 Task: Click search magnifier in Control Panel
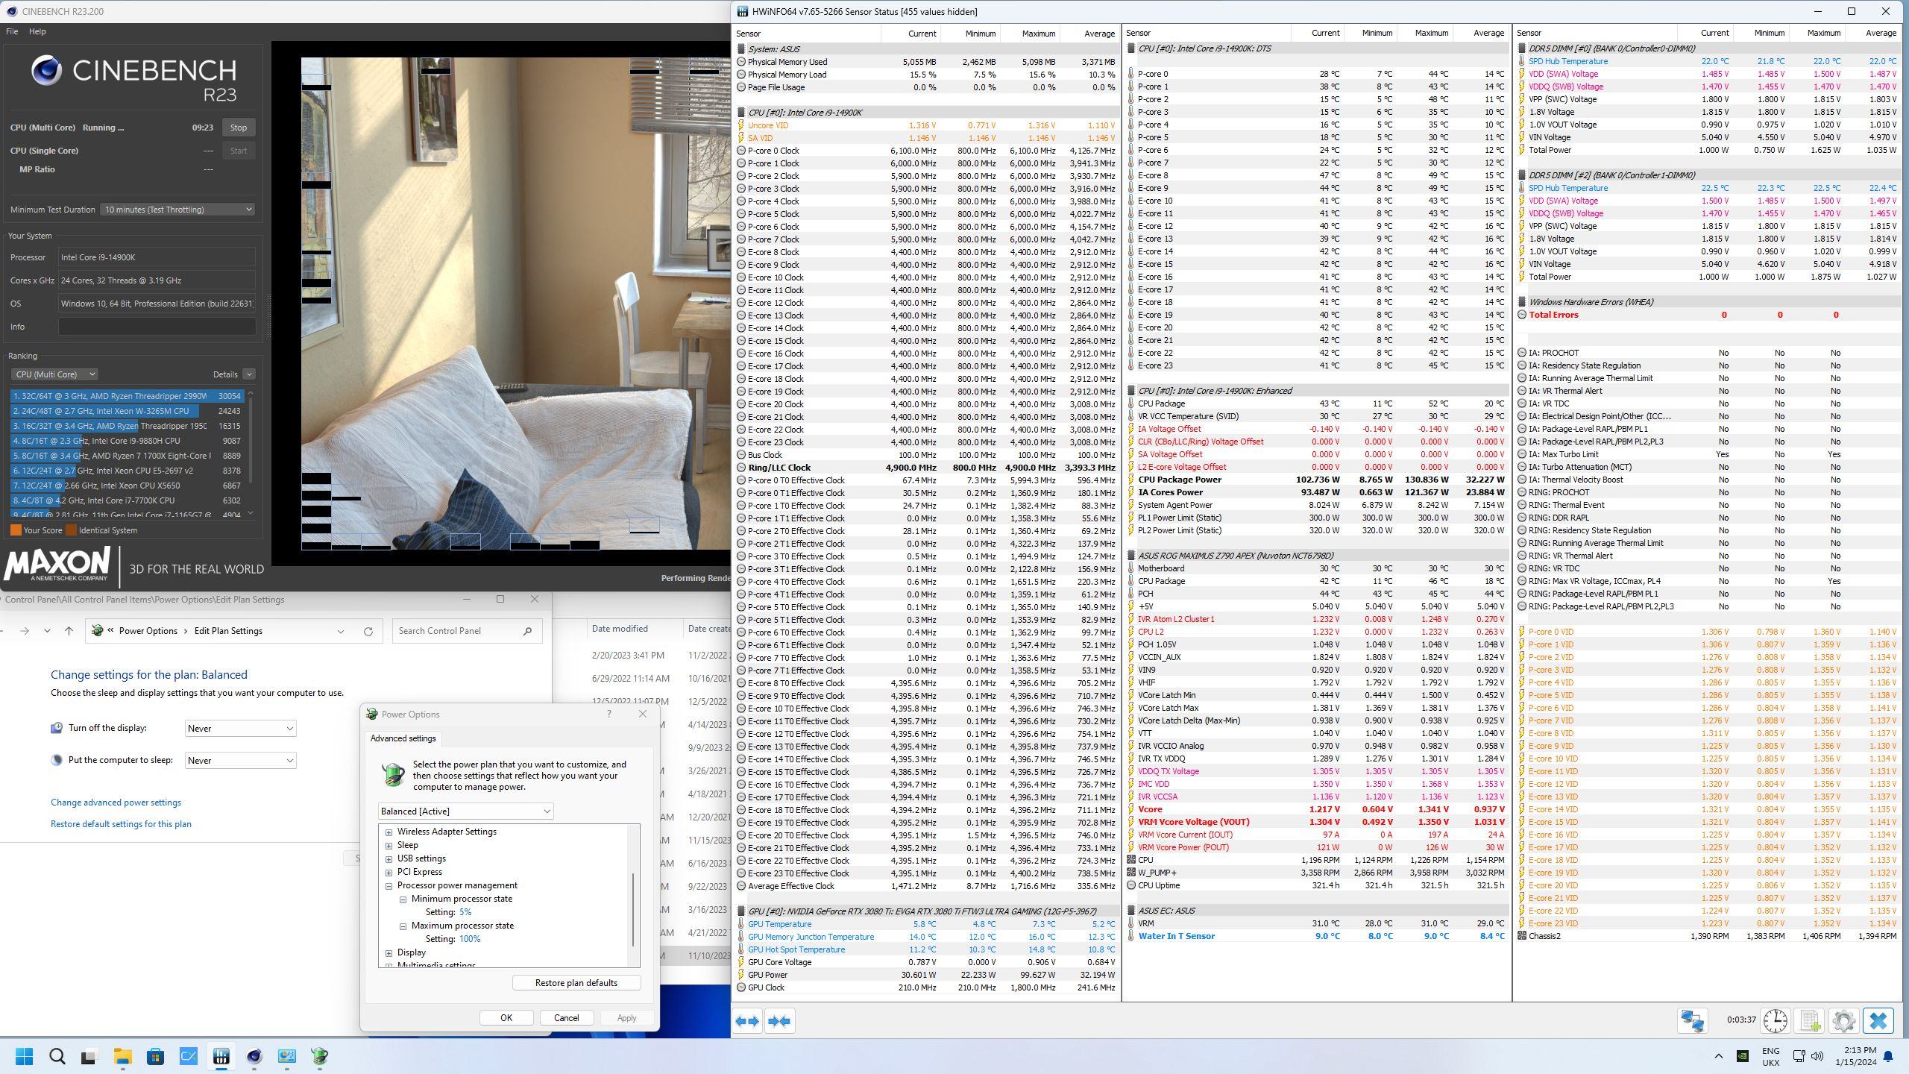coord(527,631)
